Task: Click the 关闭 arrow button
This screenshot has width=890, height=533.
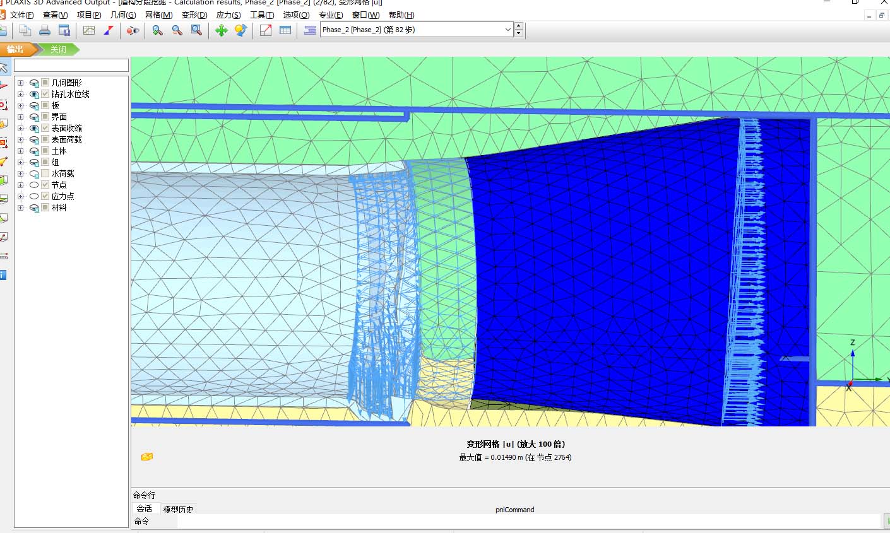Action: tap(58, 49)
